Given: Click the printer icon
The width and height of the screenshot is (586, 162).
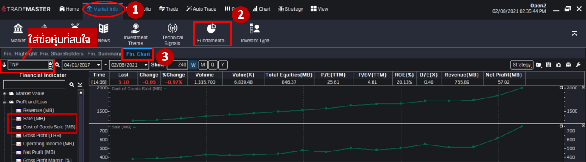Looking at the screenshot, I should [568, 65].
